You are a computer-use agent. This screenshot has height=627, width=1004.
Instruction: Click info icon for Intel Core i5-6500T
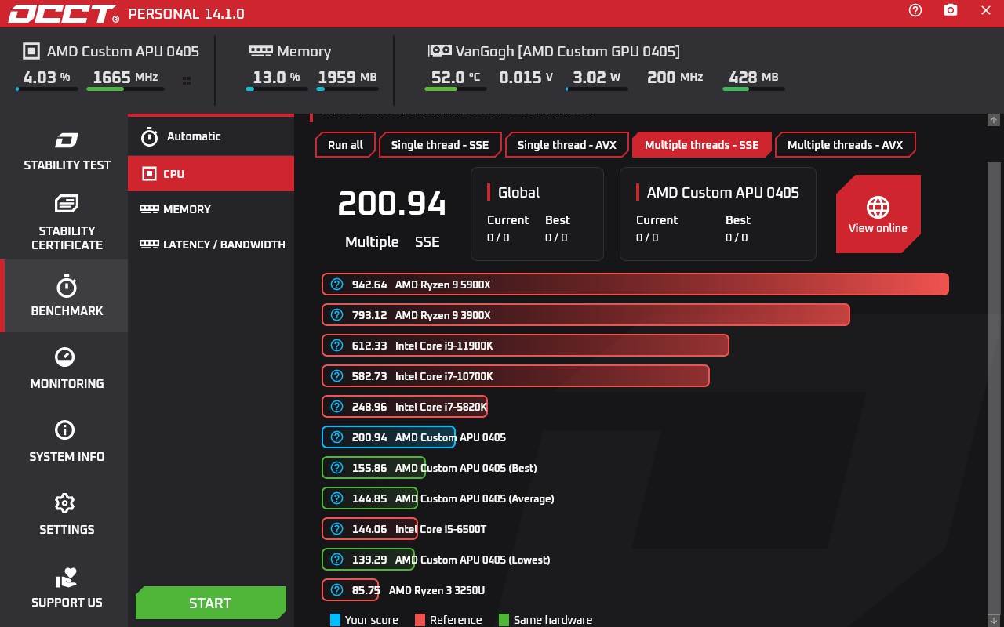(x=337, y=529)
